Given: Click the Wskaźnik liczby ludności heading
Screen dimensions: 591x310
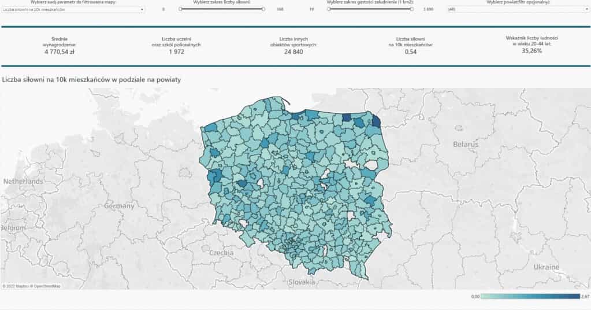Looking at the screenshot, I should pos(532,40).
